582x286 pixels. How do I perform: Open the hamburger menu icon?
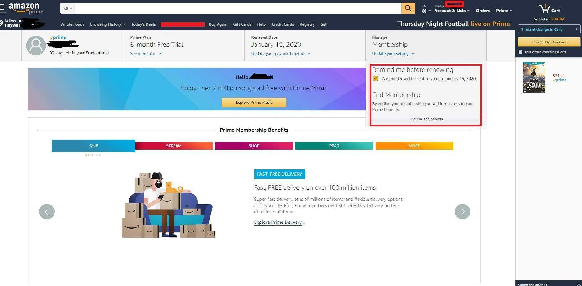pyautogui.click(x=2, y=7)
